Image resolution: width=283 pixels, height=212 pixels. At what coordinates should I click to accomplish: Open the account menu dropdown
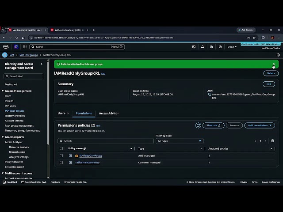[260, 44]
